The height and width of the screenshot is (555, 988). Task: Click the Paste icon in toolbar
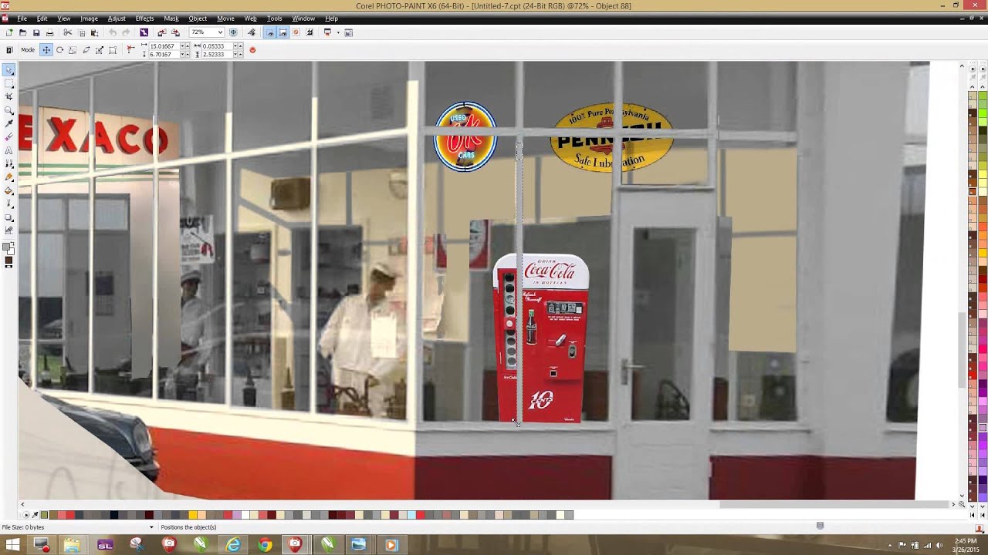[x=94, y=32]
